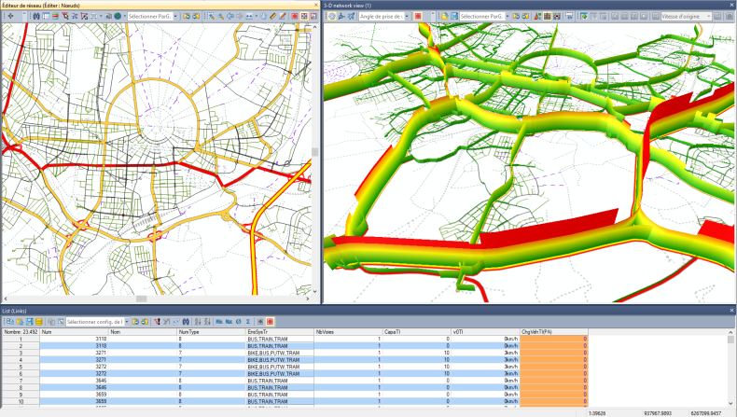The height and width of the screenshot is (417, 737).
Task: Click the binoculars icon in the list toolbar
Action: [x=186, y=321]
